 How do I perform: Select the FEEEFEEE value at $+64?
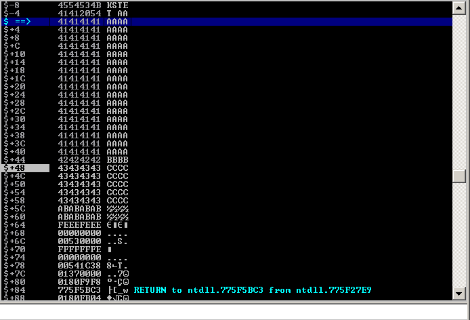pyautogui.click(x=79, y=225)
